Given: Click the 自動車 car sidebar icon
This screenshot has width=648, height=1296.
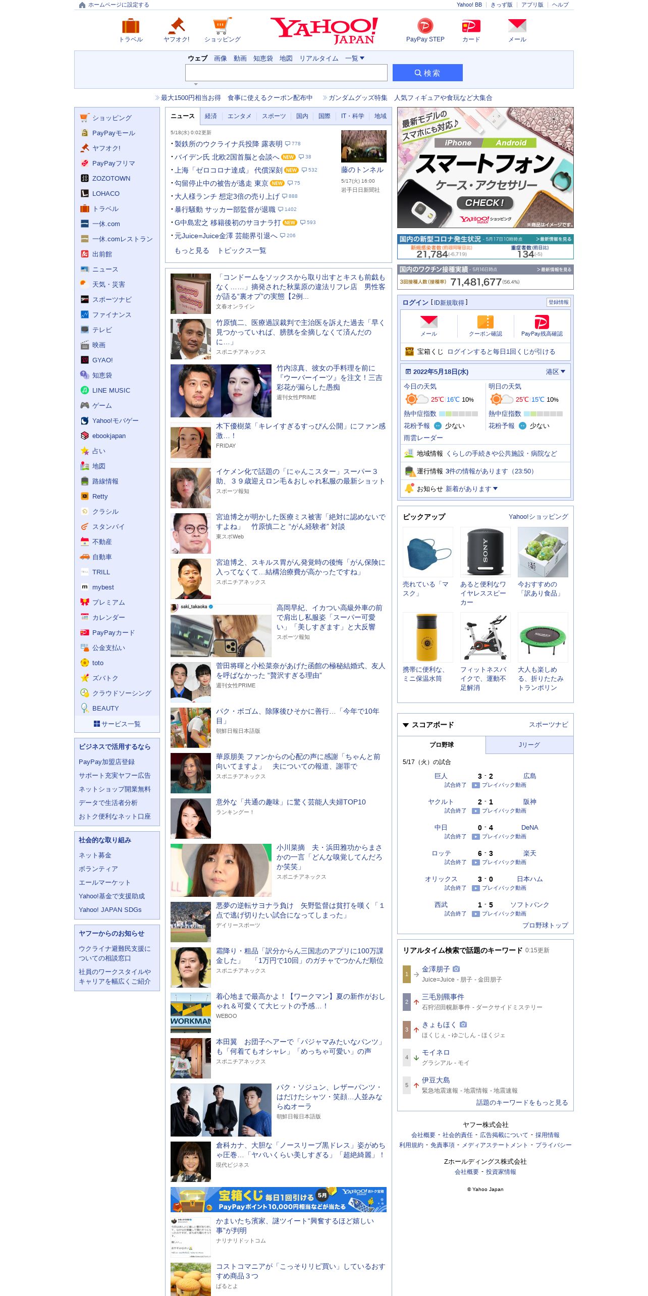Looking at the screenshot, I should pos(85,557).
